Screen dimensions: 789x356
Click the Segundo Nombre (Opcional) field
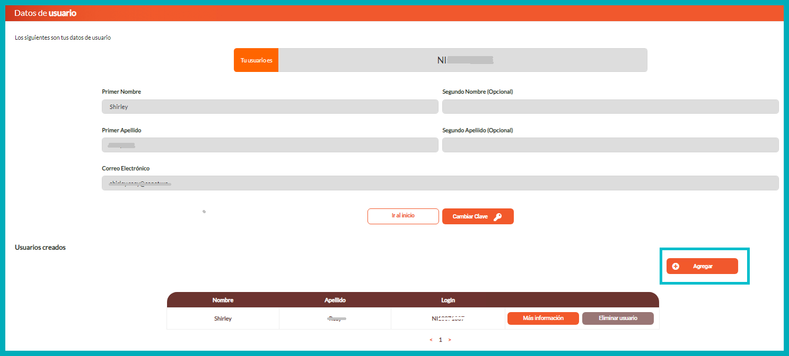[x=610, y=107]
